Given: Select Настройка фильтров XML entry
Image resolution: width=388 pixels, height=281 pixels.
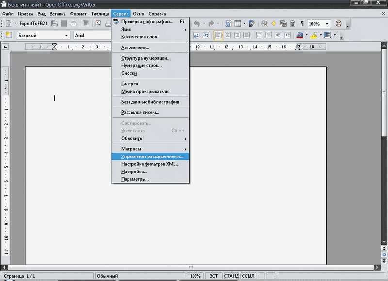Looking at the screenshot, I should [150, 164].
